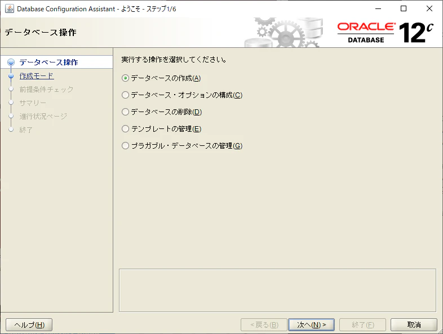Select データベース操作 step in sidebar
Image resolution: width=443 pixels, height=334 pixels.
[48, 62]
